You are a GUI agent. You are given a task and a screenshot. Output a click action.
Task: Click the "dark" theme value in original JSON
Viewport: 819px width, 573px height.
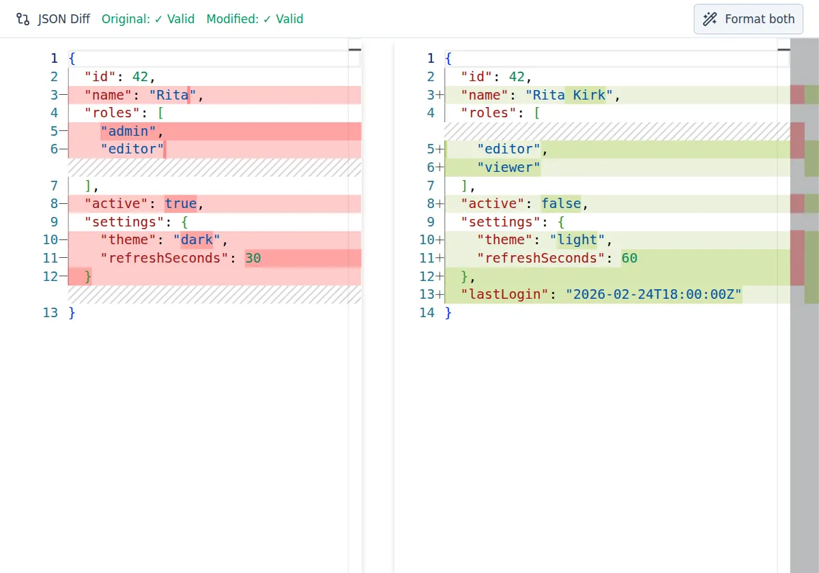click(x=197, y=239)
